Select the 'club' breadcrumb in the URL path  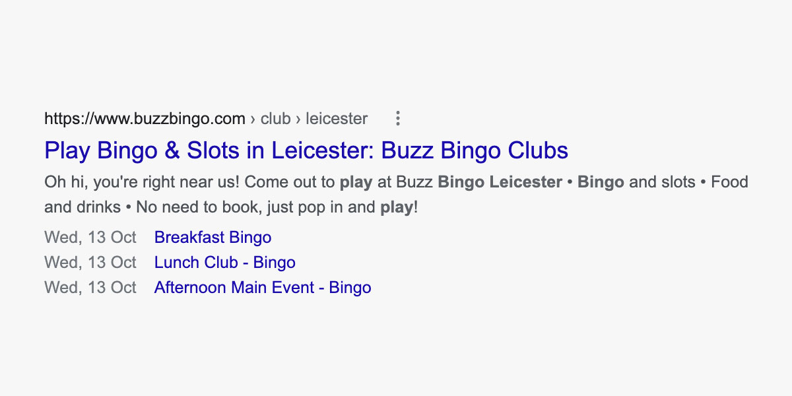click(x=276, y=119)
